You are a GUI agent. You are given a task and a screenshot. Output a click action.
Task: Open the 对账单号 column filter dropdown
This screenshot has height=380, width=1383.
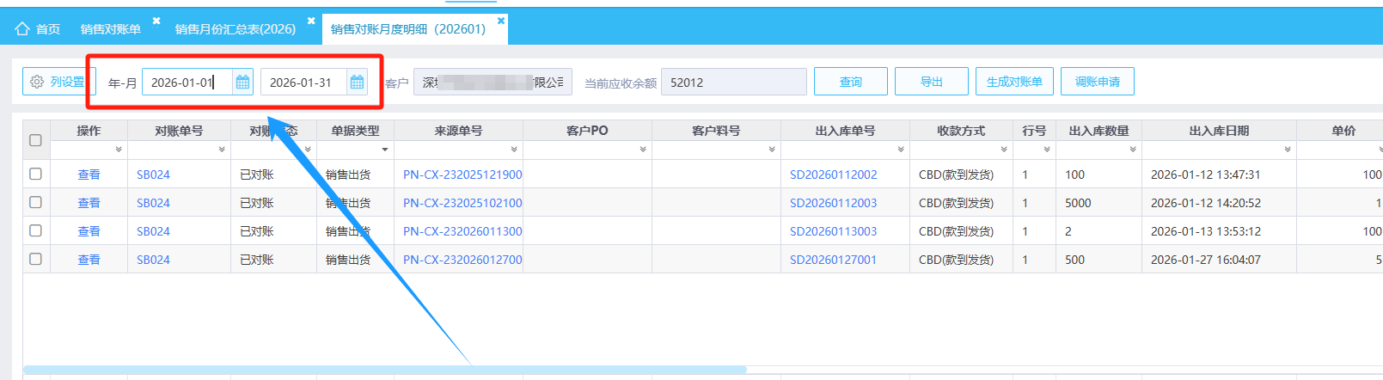[x=222, y=150]
